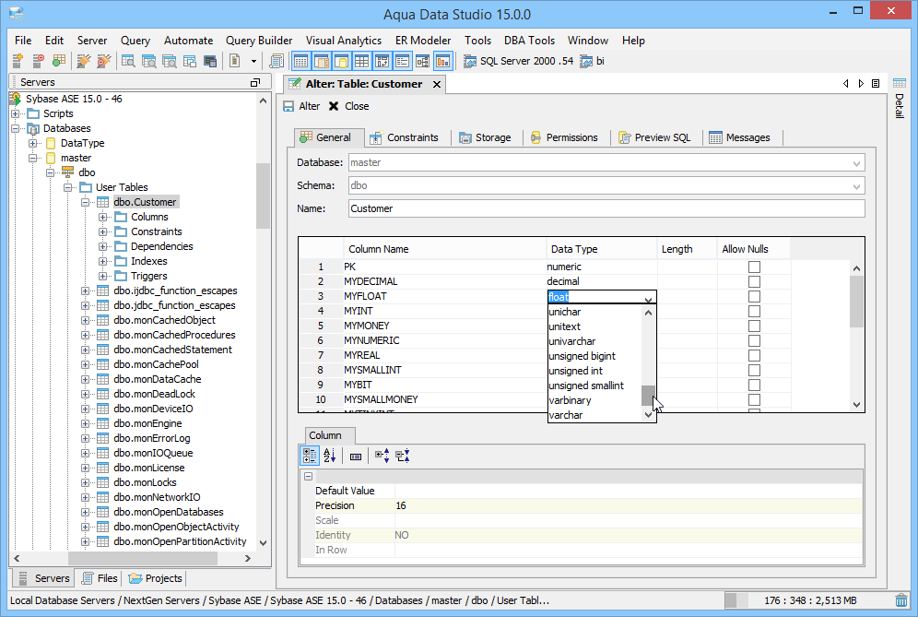The width and height of the screenshot is (918, 617).
Task: Click the show description property icon
Action: (356, 457)
